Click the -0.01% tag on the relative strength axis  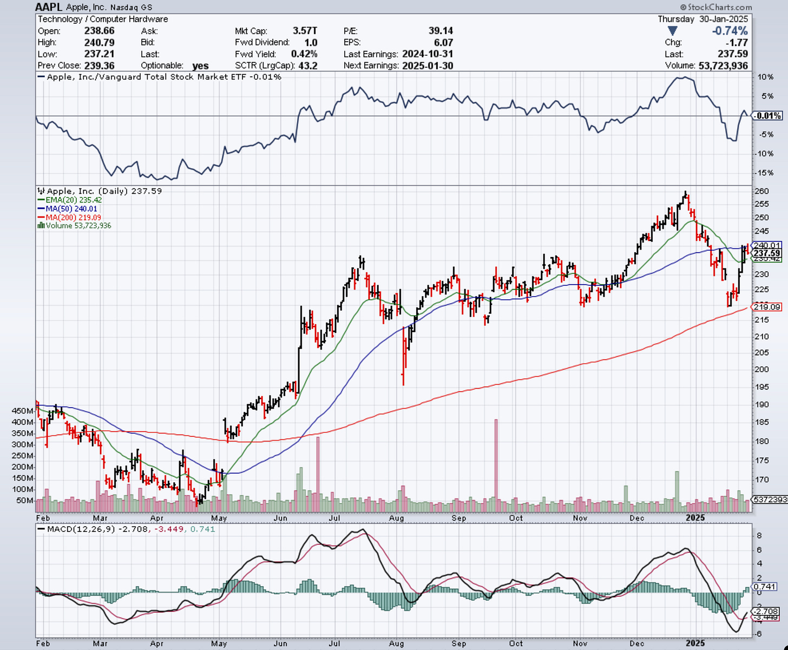coord(767,116)
